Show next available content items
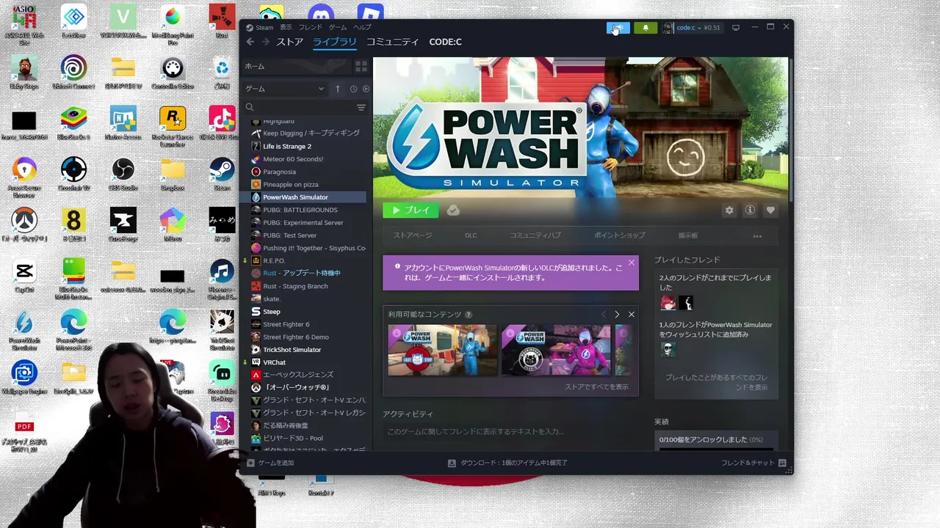The width and height of the screenshot is (940, 528). (617, 315)
